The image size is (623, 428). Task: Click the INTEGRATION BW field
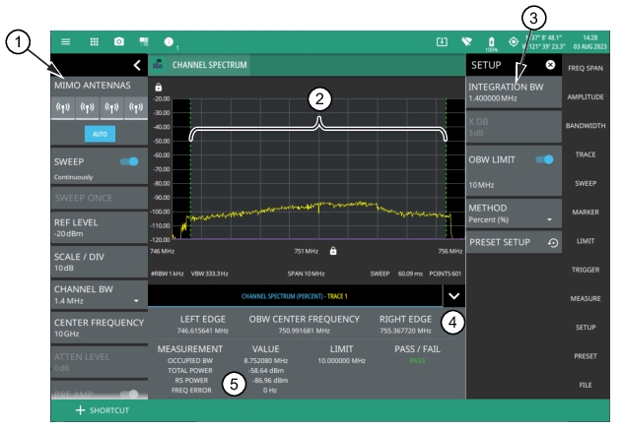point(514,93)
